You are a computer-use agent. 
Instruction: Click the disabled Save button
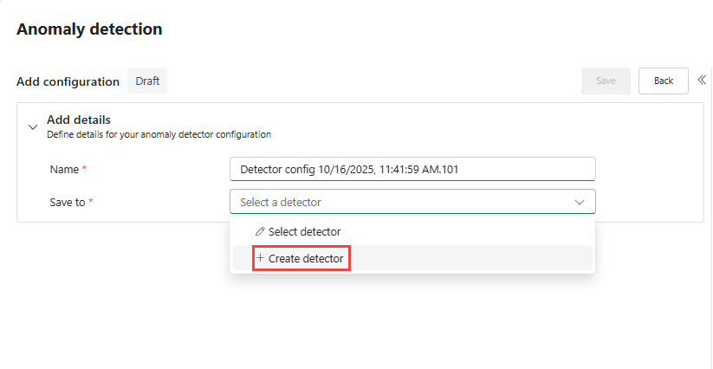tap(606, 81)
